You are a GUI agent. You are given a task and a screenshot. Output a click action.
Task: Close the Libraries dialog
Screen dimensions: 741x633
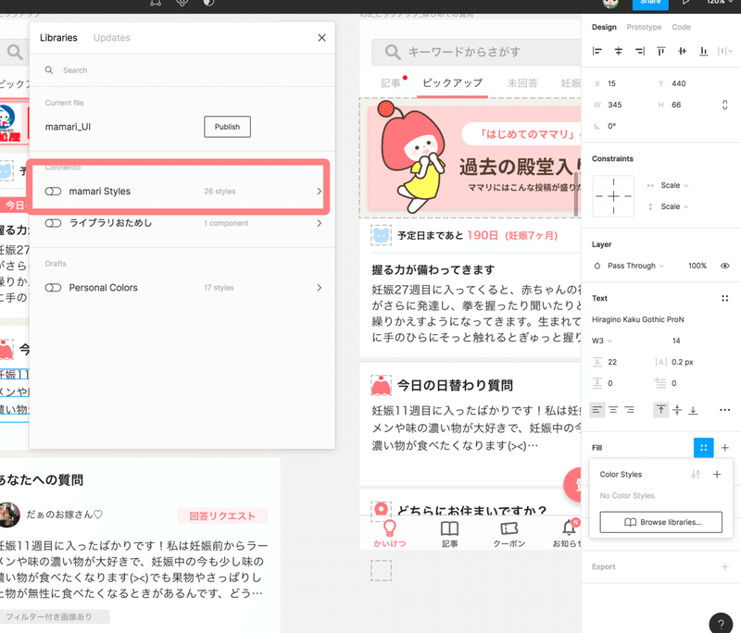pyautogui.click(x=321, y=38)
